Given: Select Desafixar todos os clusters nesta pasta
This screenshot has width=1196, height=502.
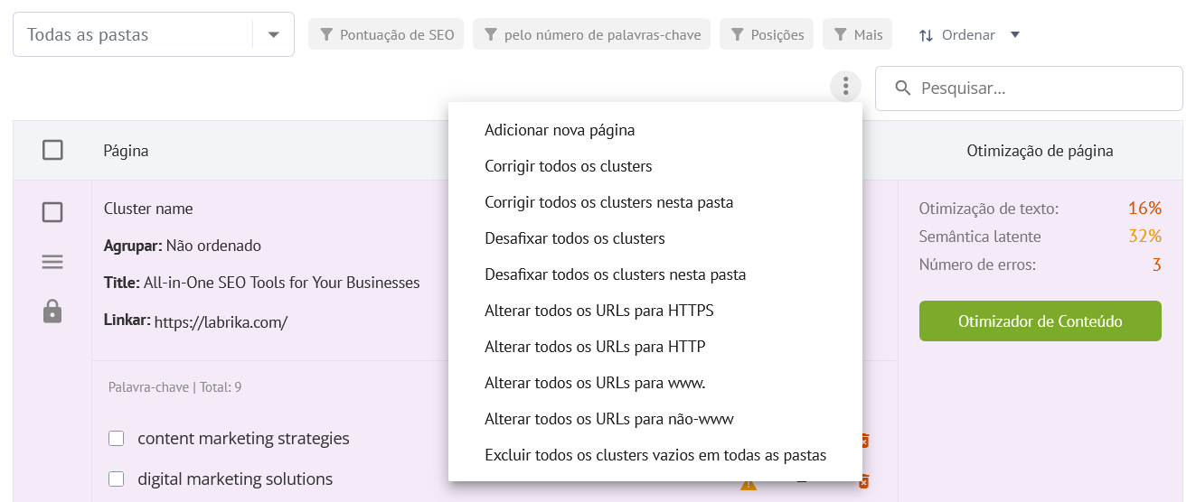Looking at the screenshot, I should (x=655, y=274).
